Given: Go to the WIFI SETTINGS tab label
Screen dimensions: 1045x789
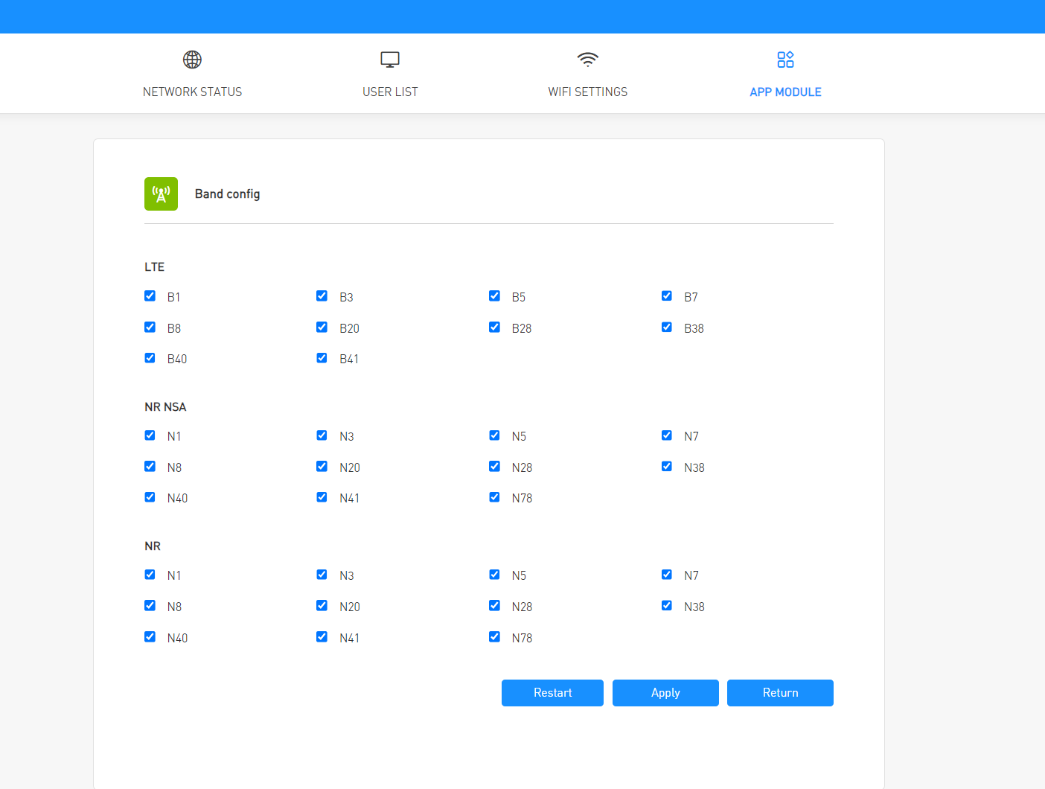Looking at the screenshot, I should [588, 92].
